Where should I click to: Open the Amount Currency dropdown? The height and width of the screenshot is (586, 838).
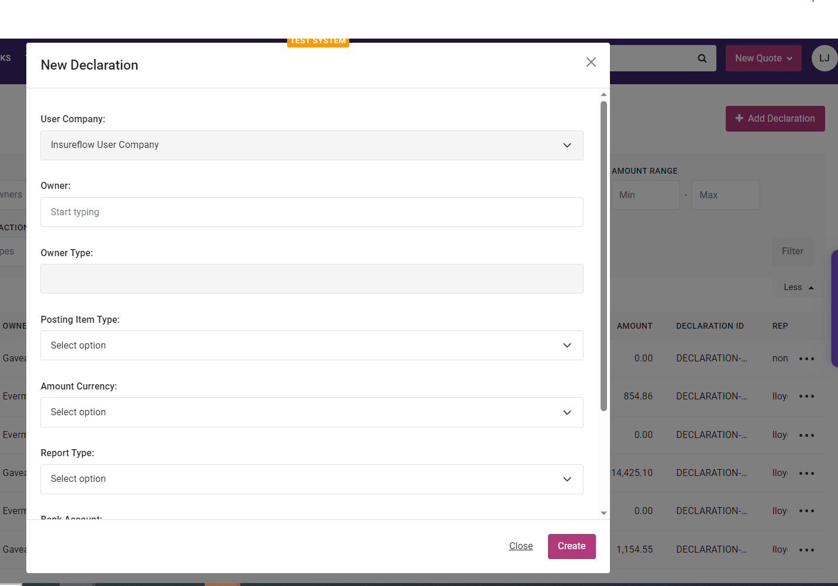coord(312,412)
